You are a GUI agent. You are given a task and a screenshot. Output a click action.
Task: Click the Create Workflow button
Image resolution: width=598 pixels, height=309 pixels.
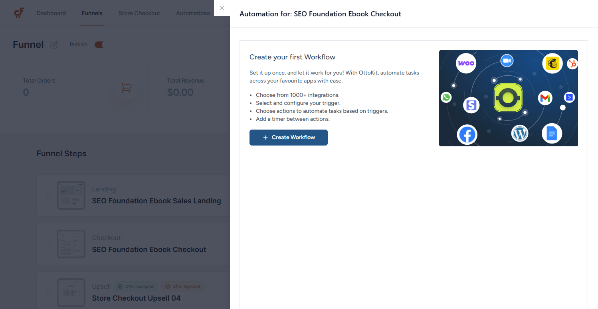[288, 138]
